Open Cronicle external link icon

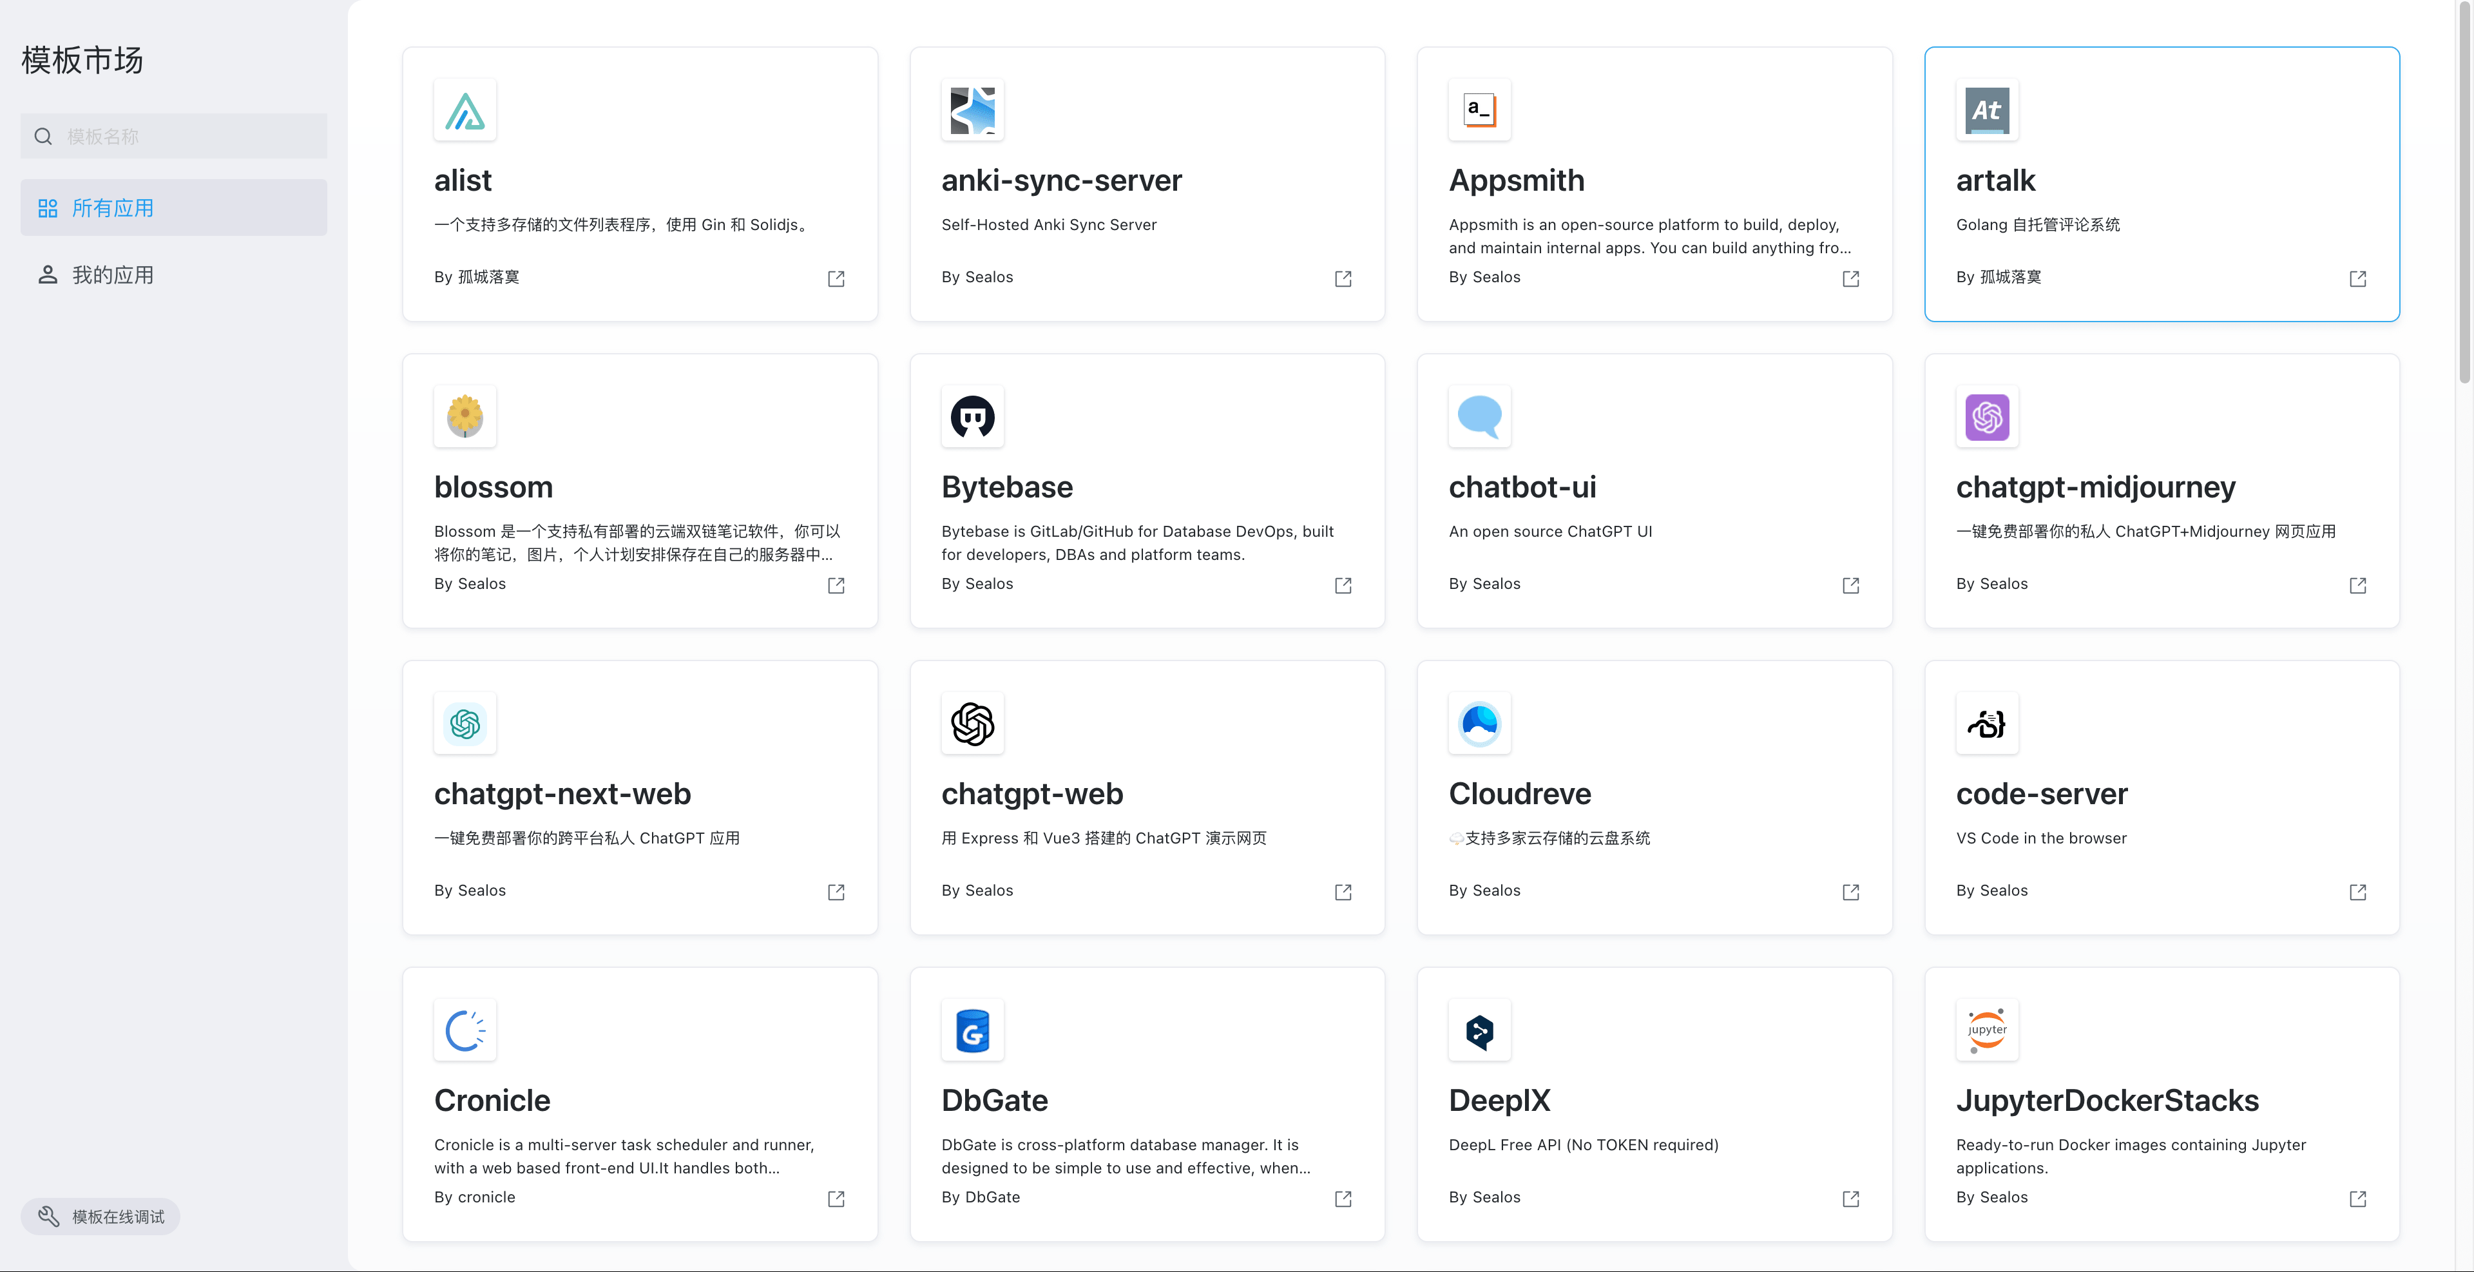[836, 1198]
